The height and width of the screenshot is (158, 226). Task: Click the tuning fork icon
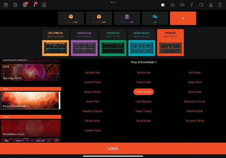[191, 5]
